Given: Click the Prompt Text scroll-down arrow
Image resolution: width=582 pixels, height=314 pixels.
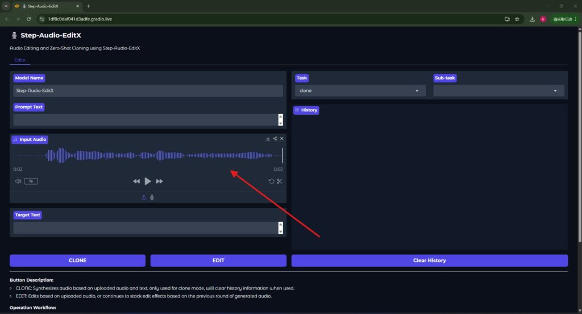Looking at the screenshot, I should (x=281, y=123).
